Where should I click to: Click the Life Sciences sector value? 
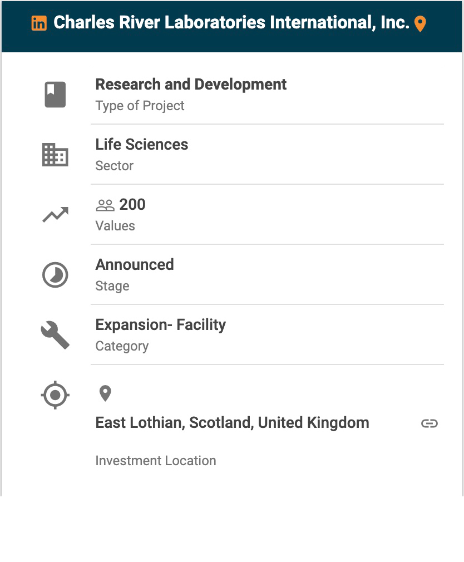(x=142, y=145)
